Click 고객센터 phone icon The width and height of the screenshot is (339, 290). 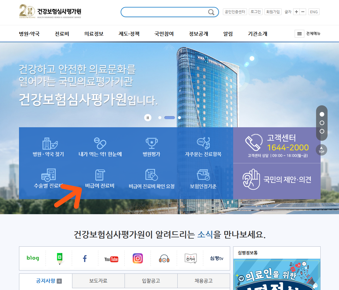click(x=254, y=142)
